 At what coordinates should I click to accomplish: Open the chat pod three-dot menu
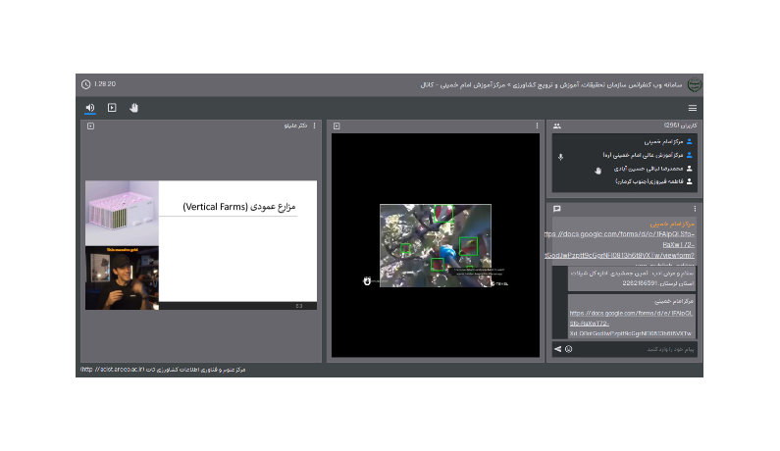pyautogui.click(x=695, y=209)
